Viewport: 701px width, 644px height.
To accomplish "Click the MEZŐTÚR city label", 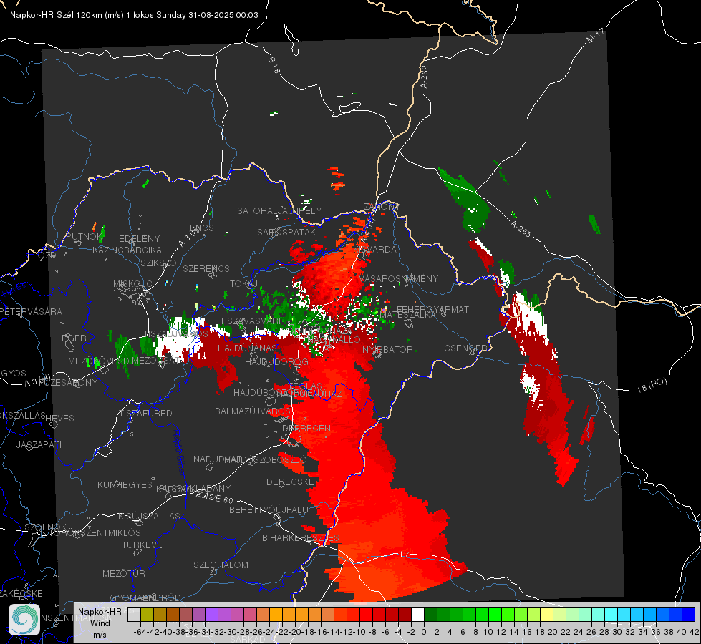I will (x=124, y=573).
